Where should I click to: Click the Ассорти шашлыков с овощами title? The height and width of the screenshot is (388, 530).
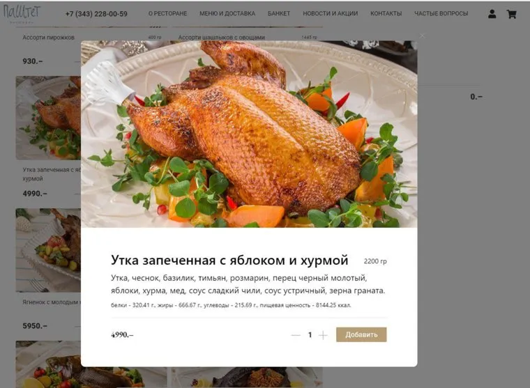coord(221,38)
